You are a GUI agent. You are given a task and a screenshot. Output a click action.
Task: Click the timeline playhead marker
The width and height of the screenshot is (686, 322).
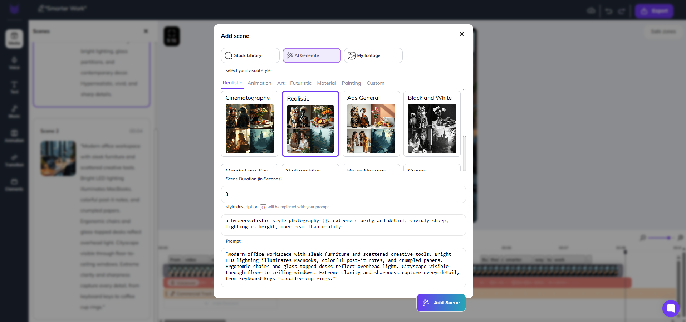click(x=625, y=252)
